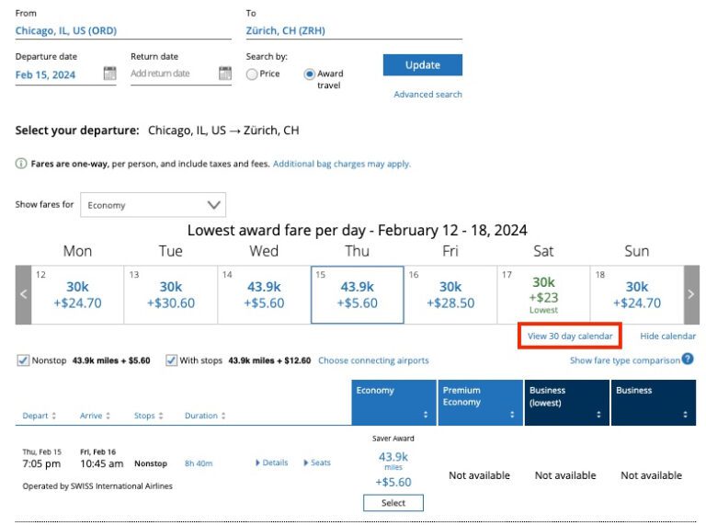Sort by Arrive column arrows
Viewport: 706px width, 525px height.
point(95,416)
